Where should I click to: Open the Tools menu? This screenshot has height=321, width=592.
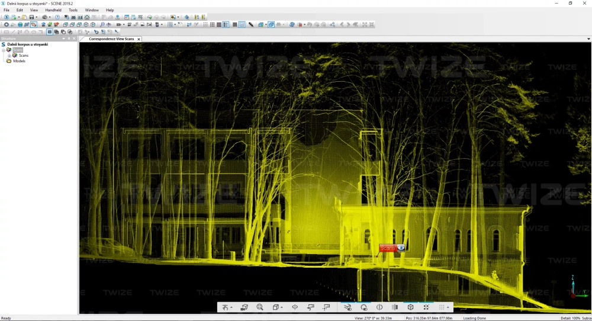(73, 10)
